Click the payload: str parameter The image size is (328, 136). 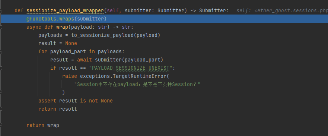click(89, 27)
